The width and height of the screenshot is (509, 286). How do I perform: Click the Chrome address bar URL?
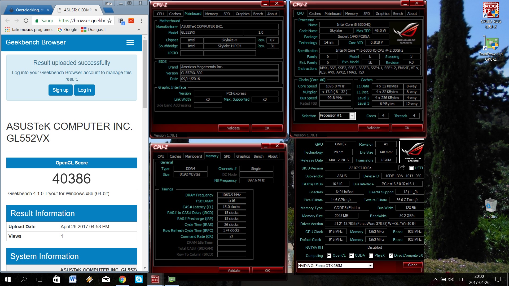pos(82,21)
